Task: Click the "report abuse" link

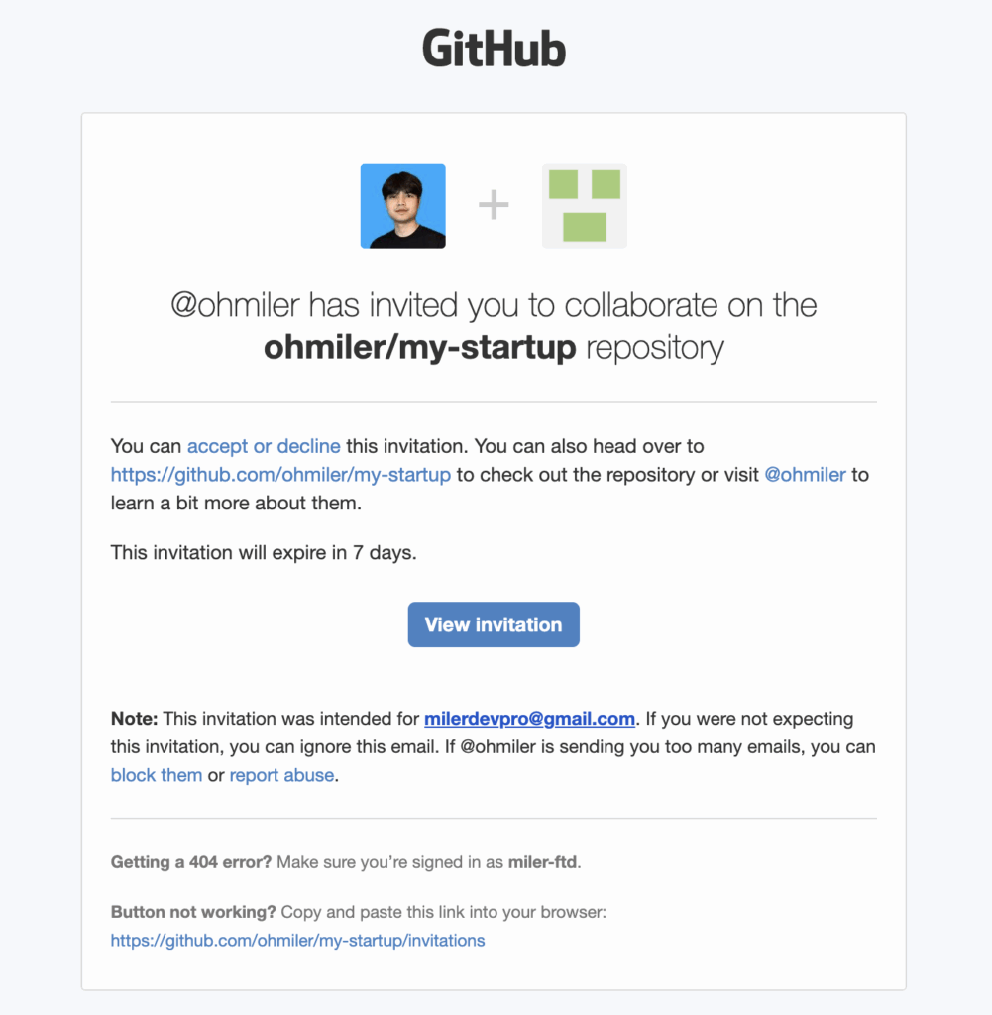Action: tap(281, 775)
